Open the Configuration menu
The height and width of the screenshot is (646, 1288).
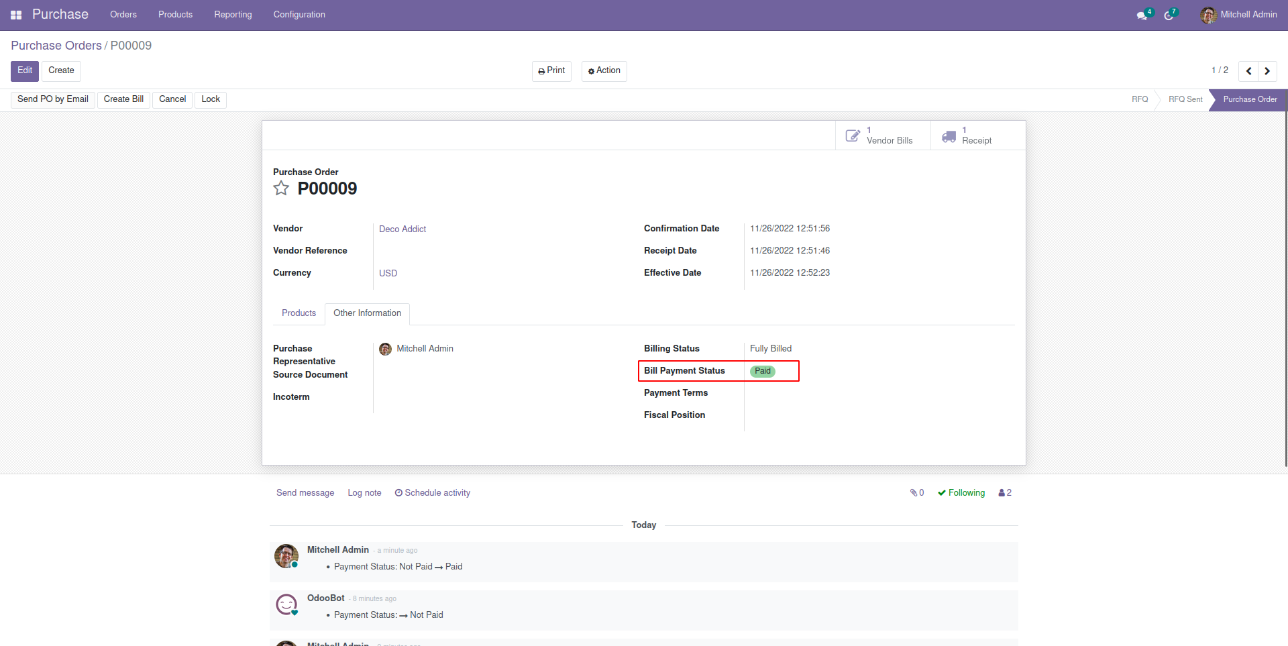(x=299, y=15)
